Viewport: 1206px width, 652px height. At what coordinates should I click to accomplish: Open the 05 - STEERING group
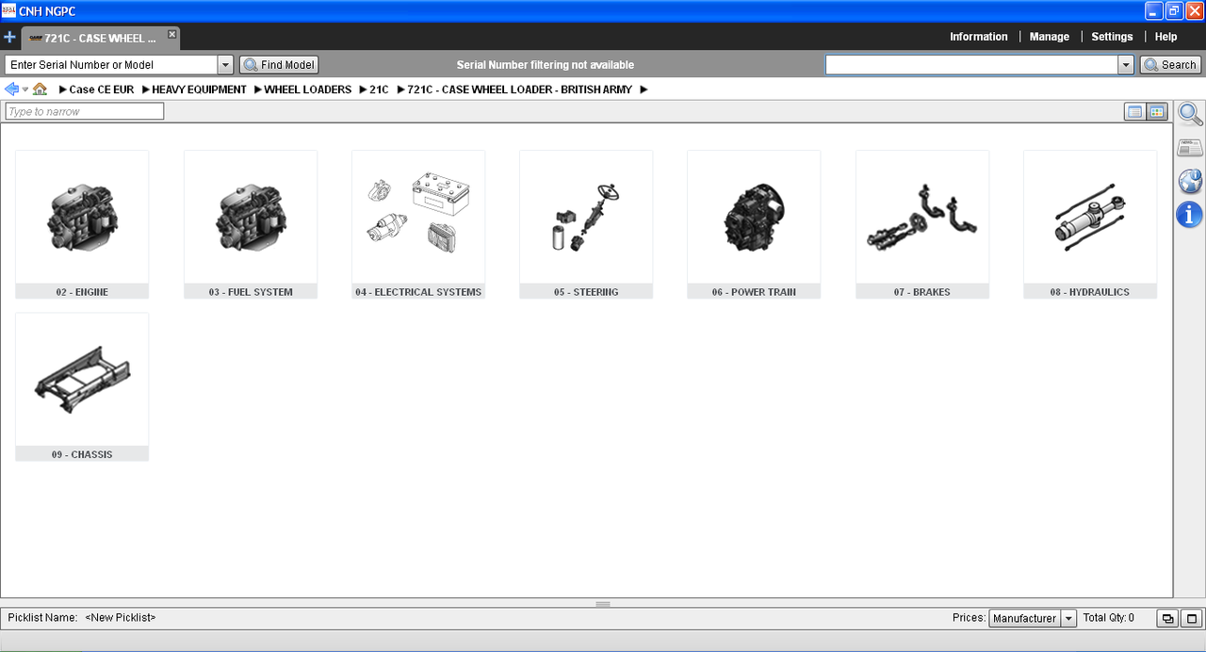pos(586,224)
